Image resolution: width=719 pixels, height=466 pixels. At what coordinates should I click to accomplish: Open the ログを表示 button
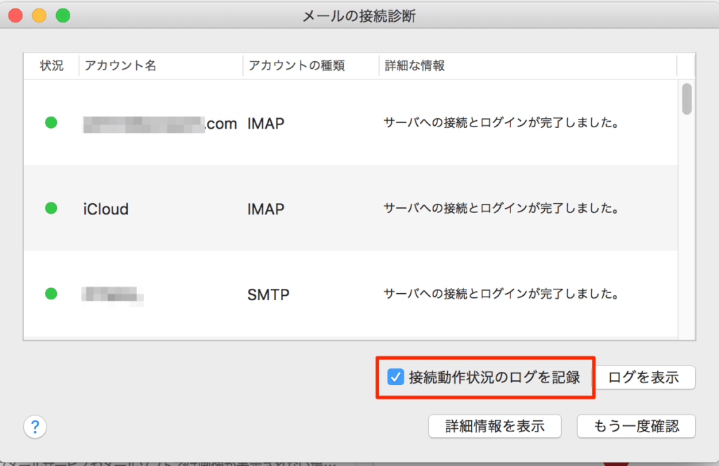click(643, 377)
